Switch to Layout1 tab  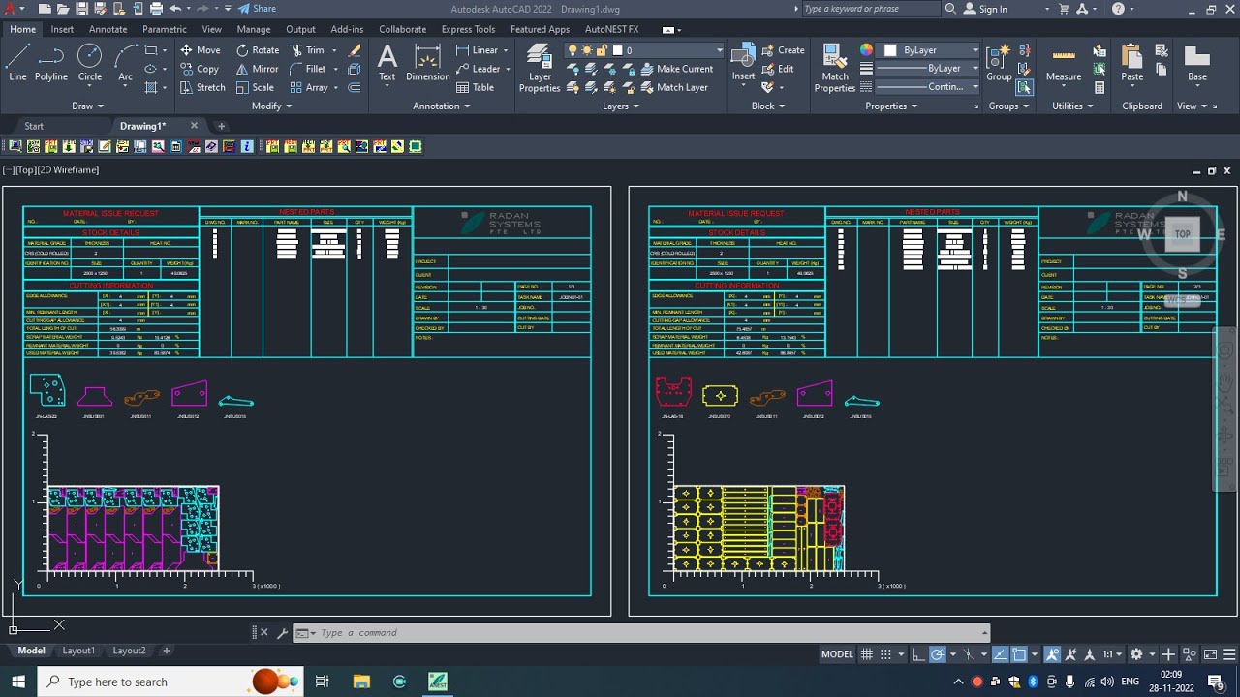coord(78,651)
